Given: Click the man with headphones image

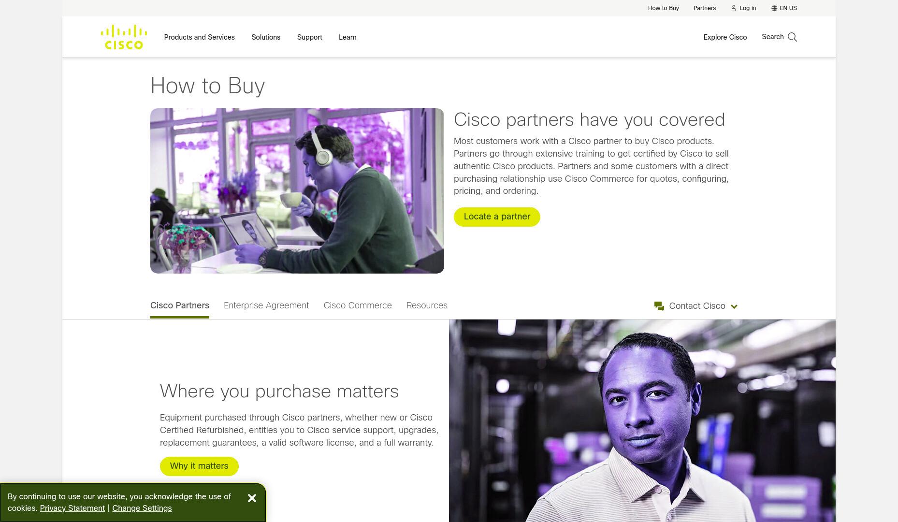Looking at the screenshot, I should [x=297, y=191].
